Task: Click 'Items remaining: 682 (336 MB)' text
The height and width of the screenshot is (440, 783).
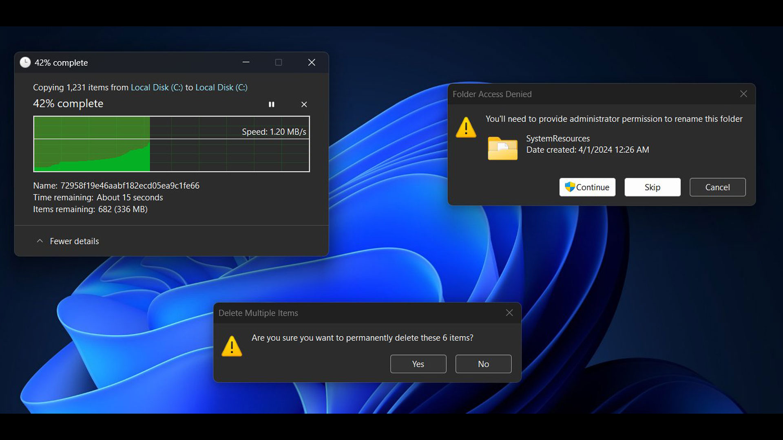Action: 90,209
